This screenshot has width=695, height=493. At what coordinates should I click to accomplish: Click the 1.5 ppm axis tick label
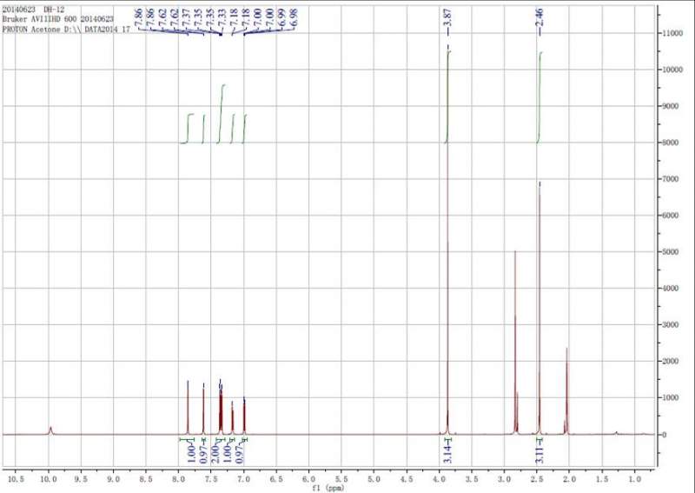(602, 479)
